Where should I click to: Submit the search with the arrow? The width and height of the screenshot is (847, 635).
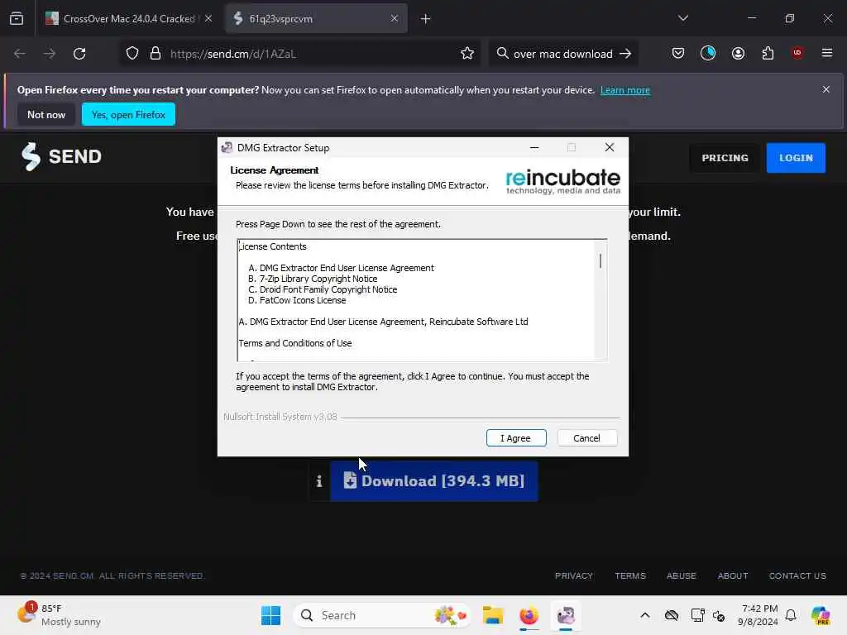[x=625, y=54]
